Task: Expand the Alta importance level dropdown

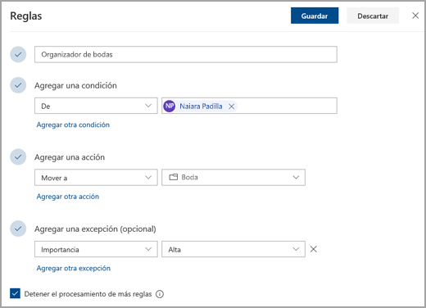Action: pos(233,249)
